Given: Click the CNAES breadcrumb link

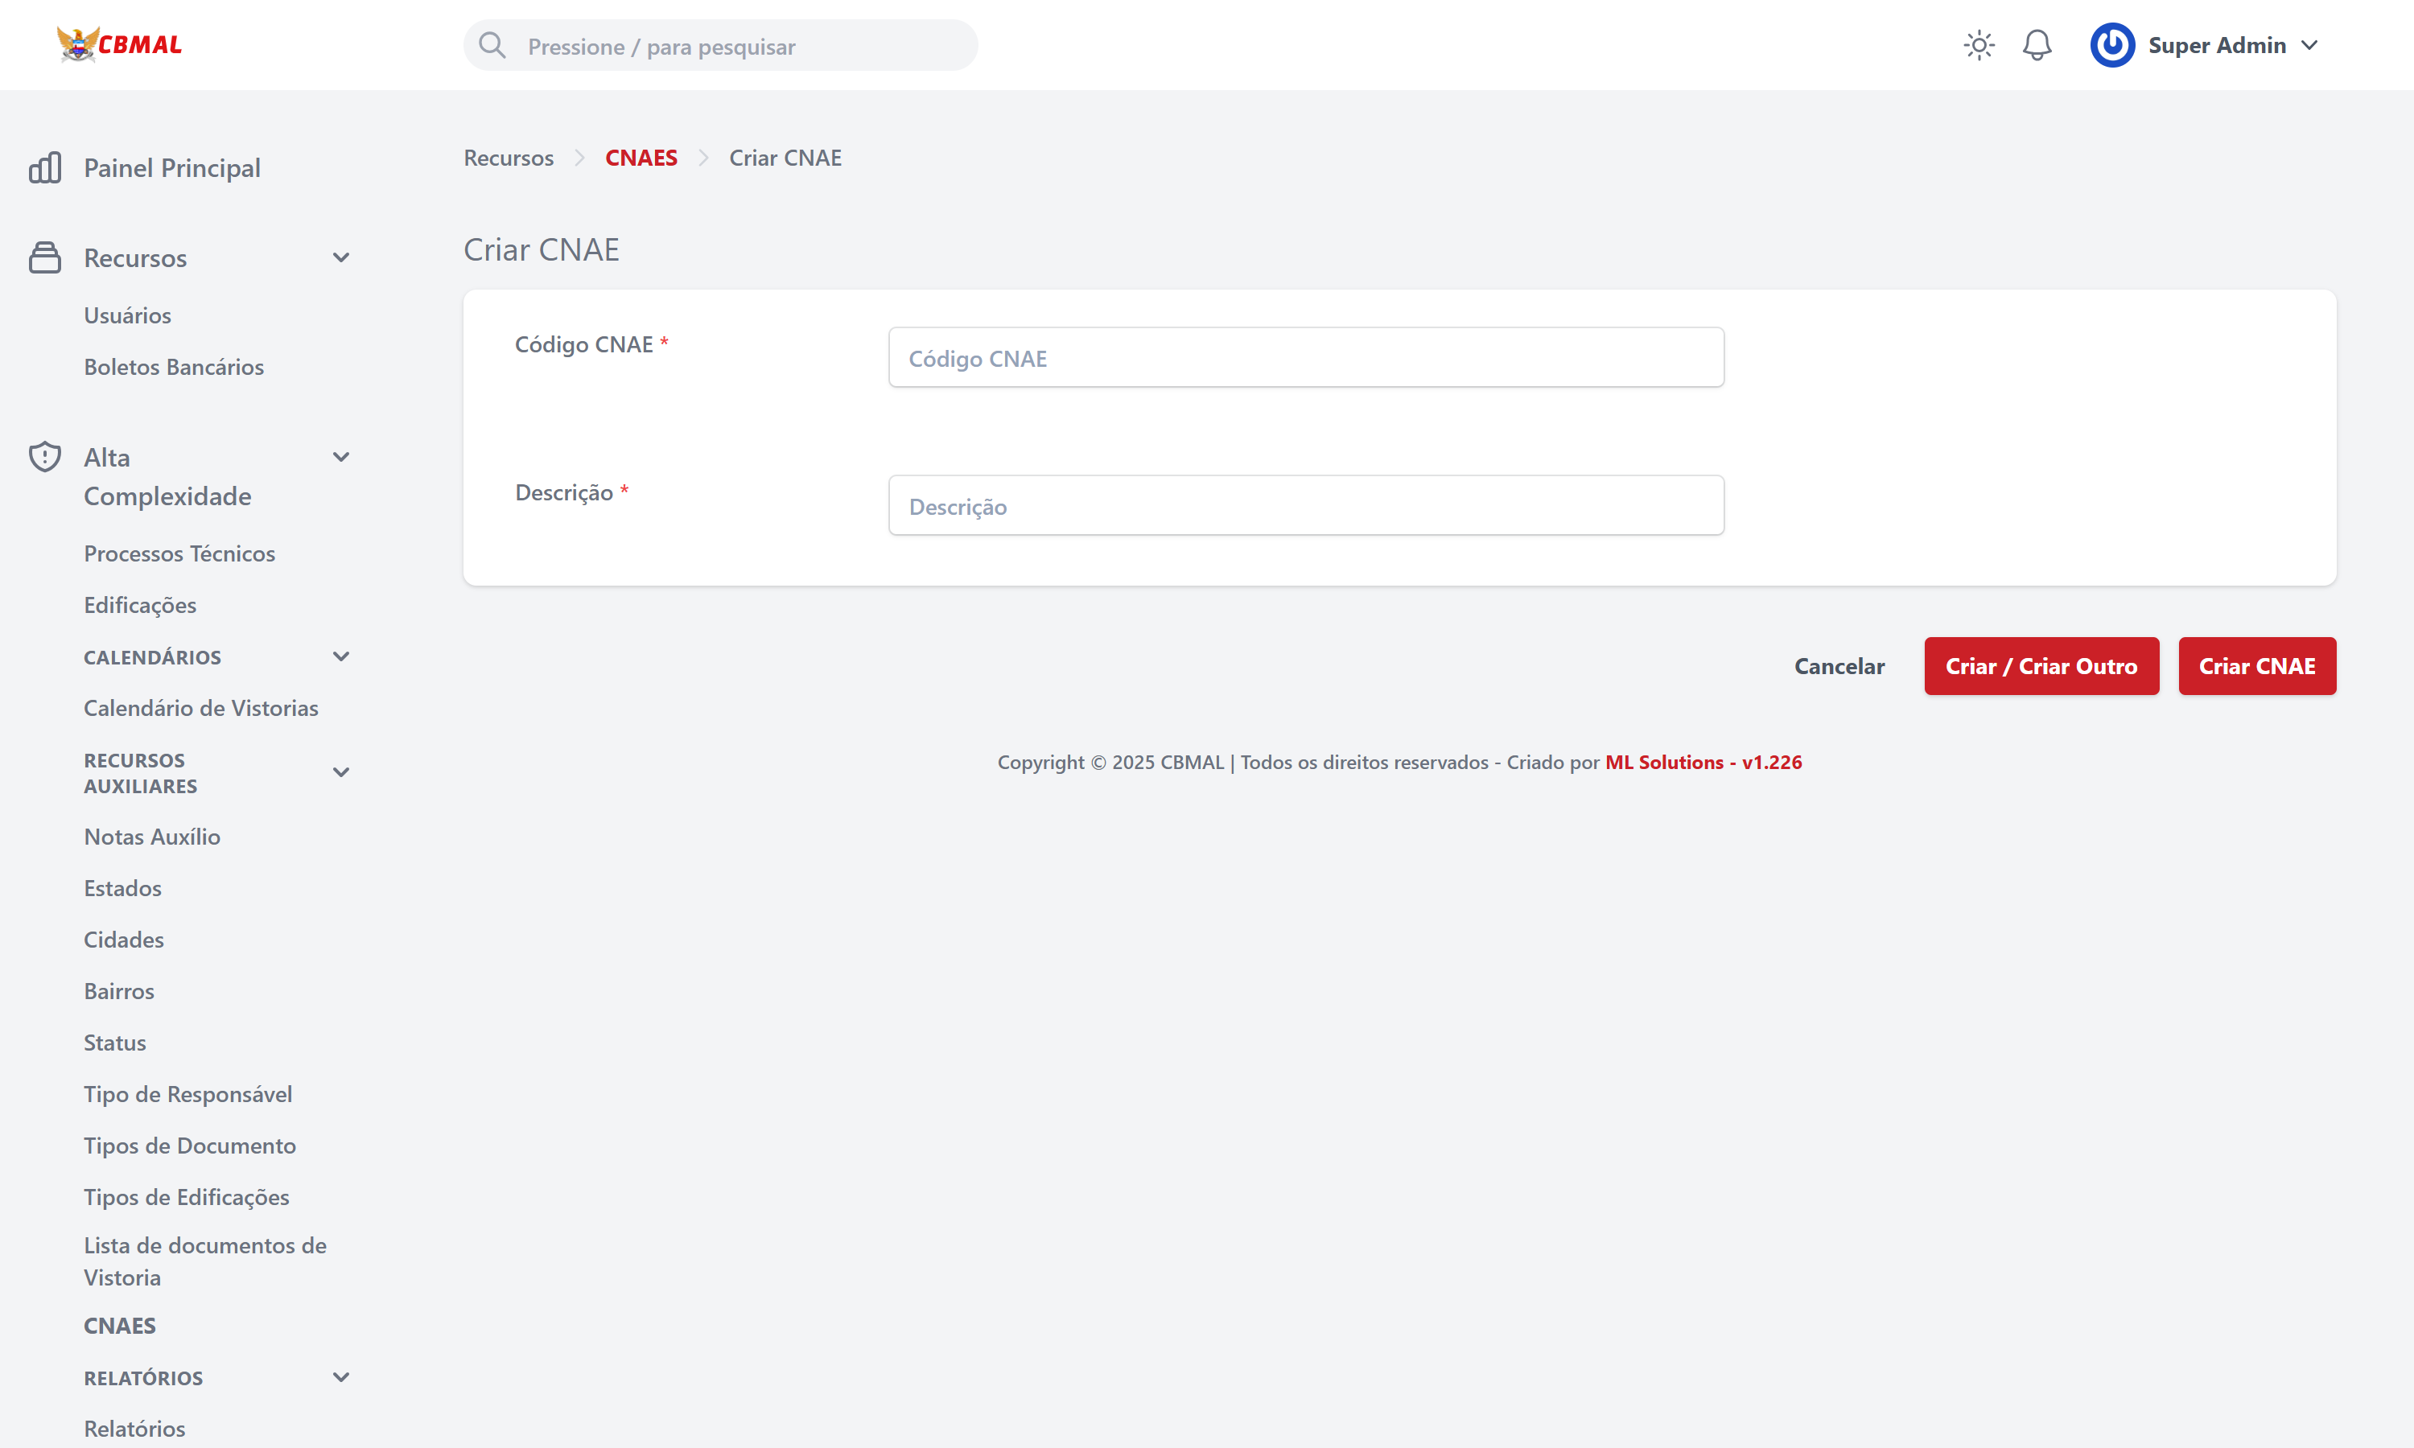Looking at the screenshot, I should (640, 158).
